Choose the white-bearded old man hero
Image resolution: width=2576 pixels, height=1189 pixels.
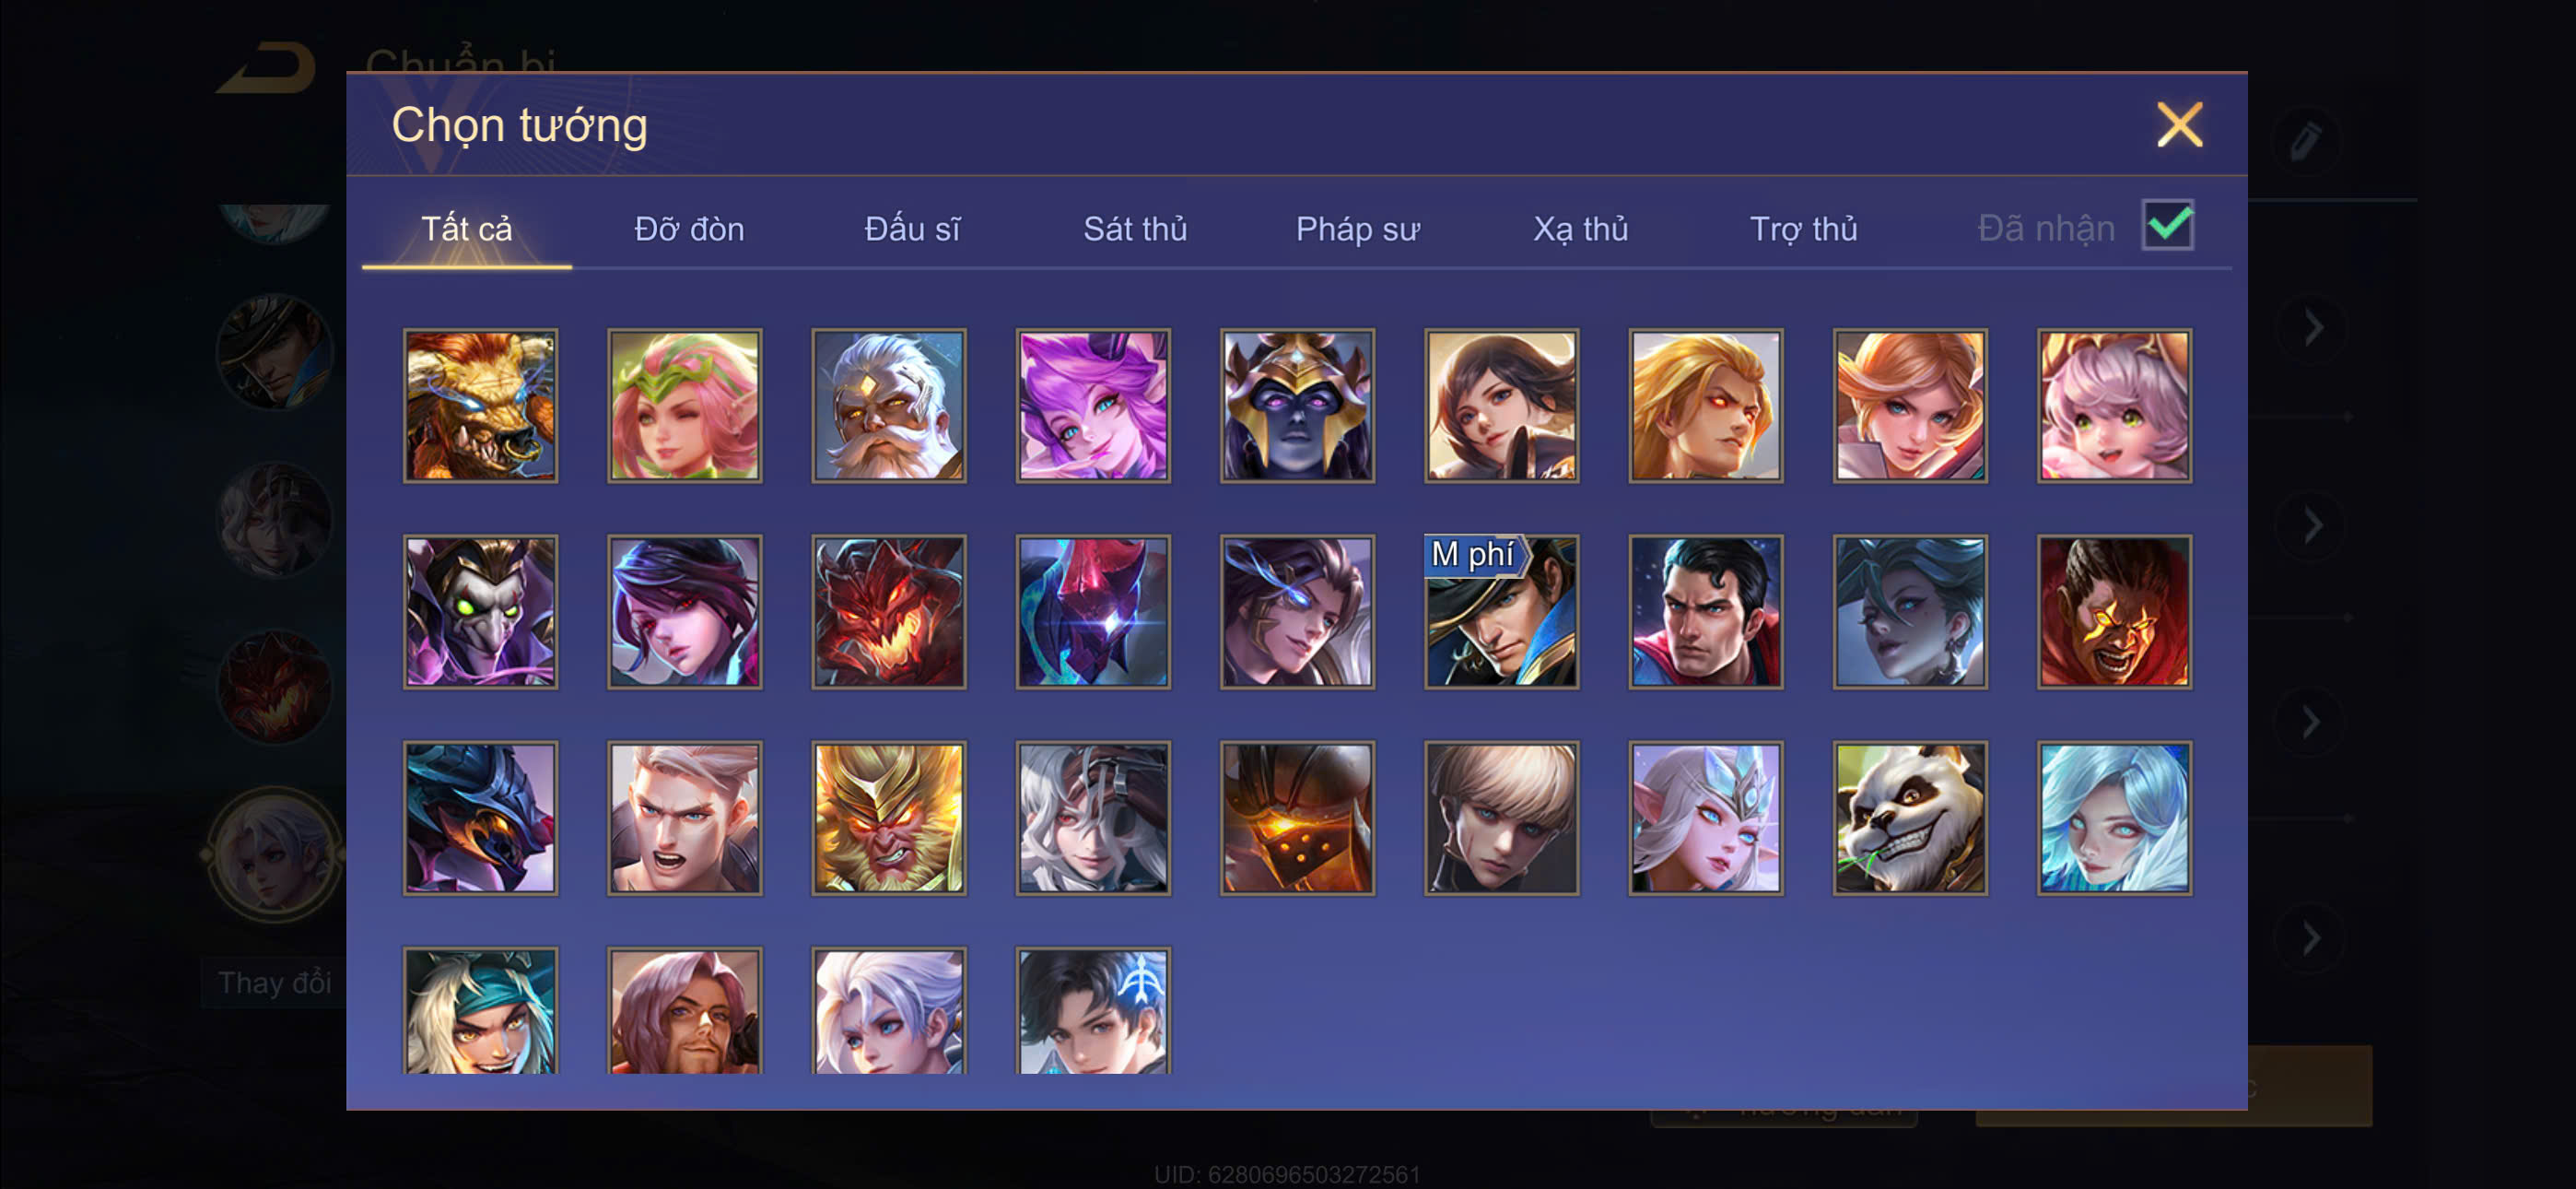[x=888, y=406]
